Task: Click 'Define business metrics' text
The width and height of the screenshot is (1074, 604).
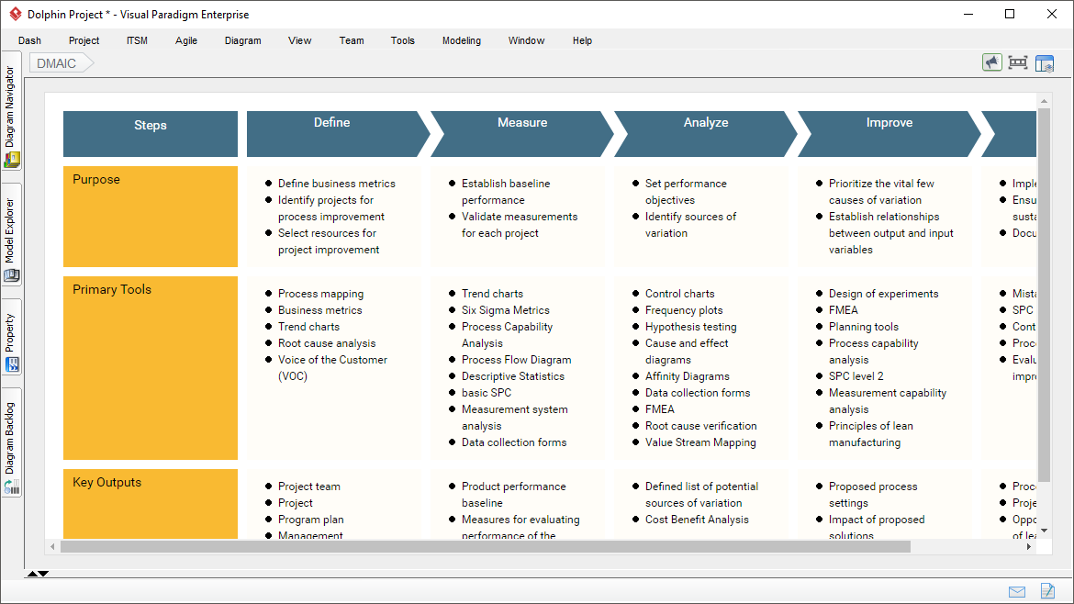Action: point(336,184)
